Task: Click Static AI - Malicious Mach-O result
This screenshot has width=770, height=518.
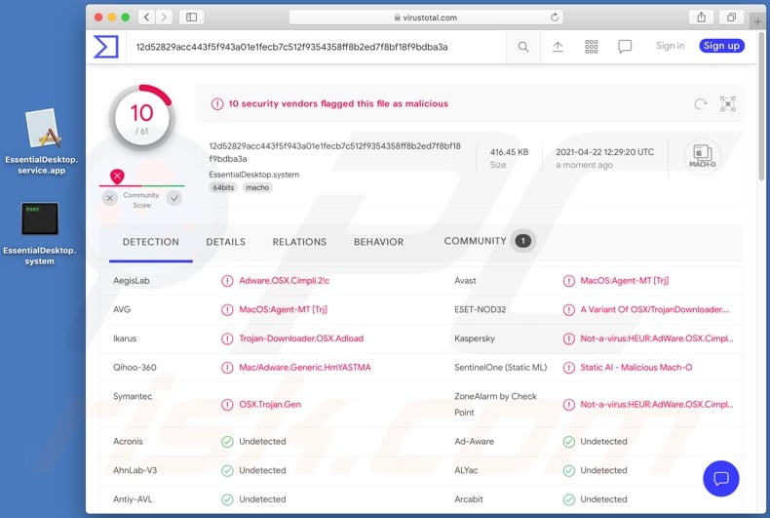Action: pyautogui.click(x=635, y=367)
